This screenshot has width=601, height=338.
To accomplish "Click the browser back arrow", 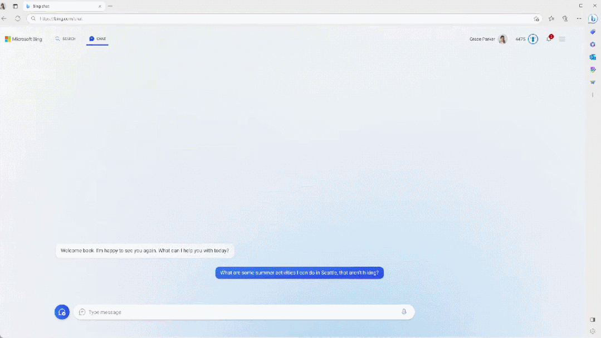I will click(x=4, y=18).
